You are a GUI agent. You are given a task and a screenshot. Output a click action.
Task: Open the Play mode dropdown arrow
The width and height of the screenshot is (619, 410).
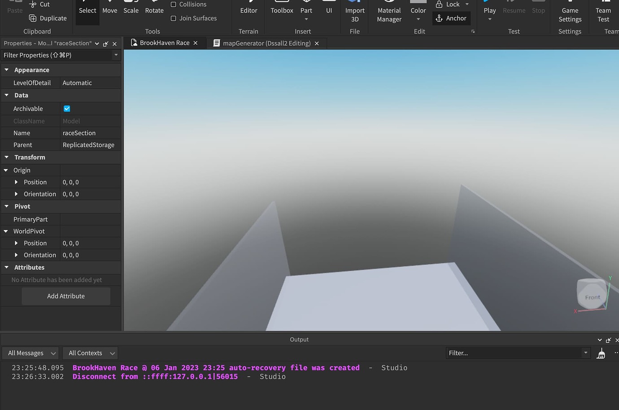[x=489, y=19]
